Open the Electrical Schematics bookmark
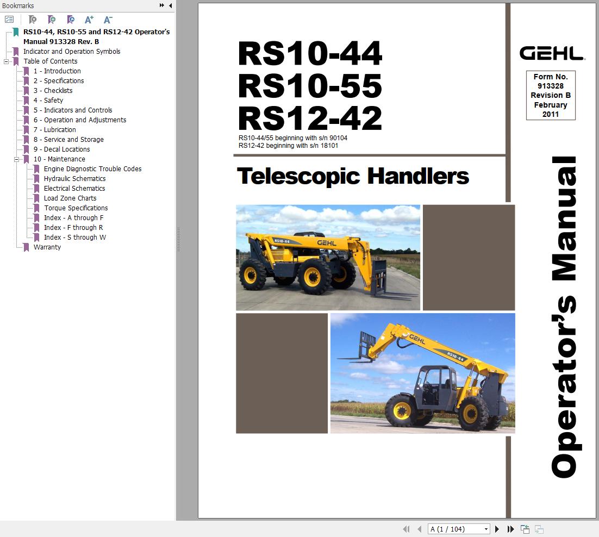 pyautogui.click(x=74, y=188)
